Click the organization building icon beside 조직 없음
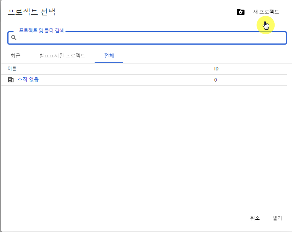292x232 pixels. pyautogui.click(x=11, y=80)
